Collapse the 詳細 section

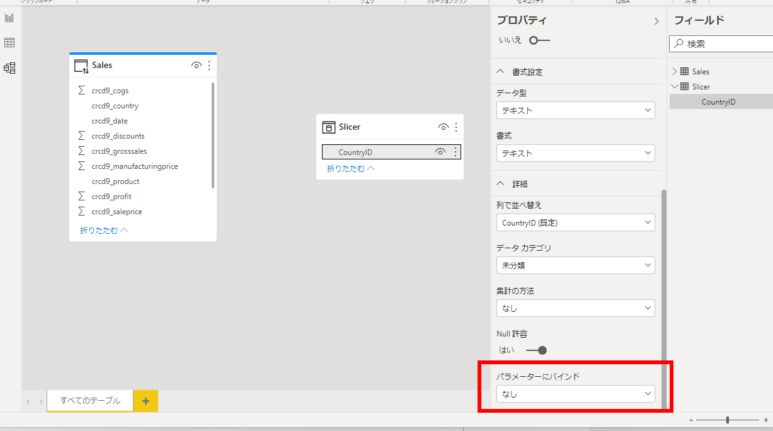pos(501,184)
